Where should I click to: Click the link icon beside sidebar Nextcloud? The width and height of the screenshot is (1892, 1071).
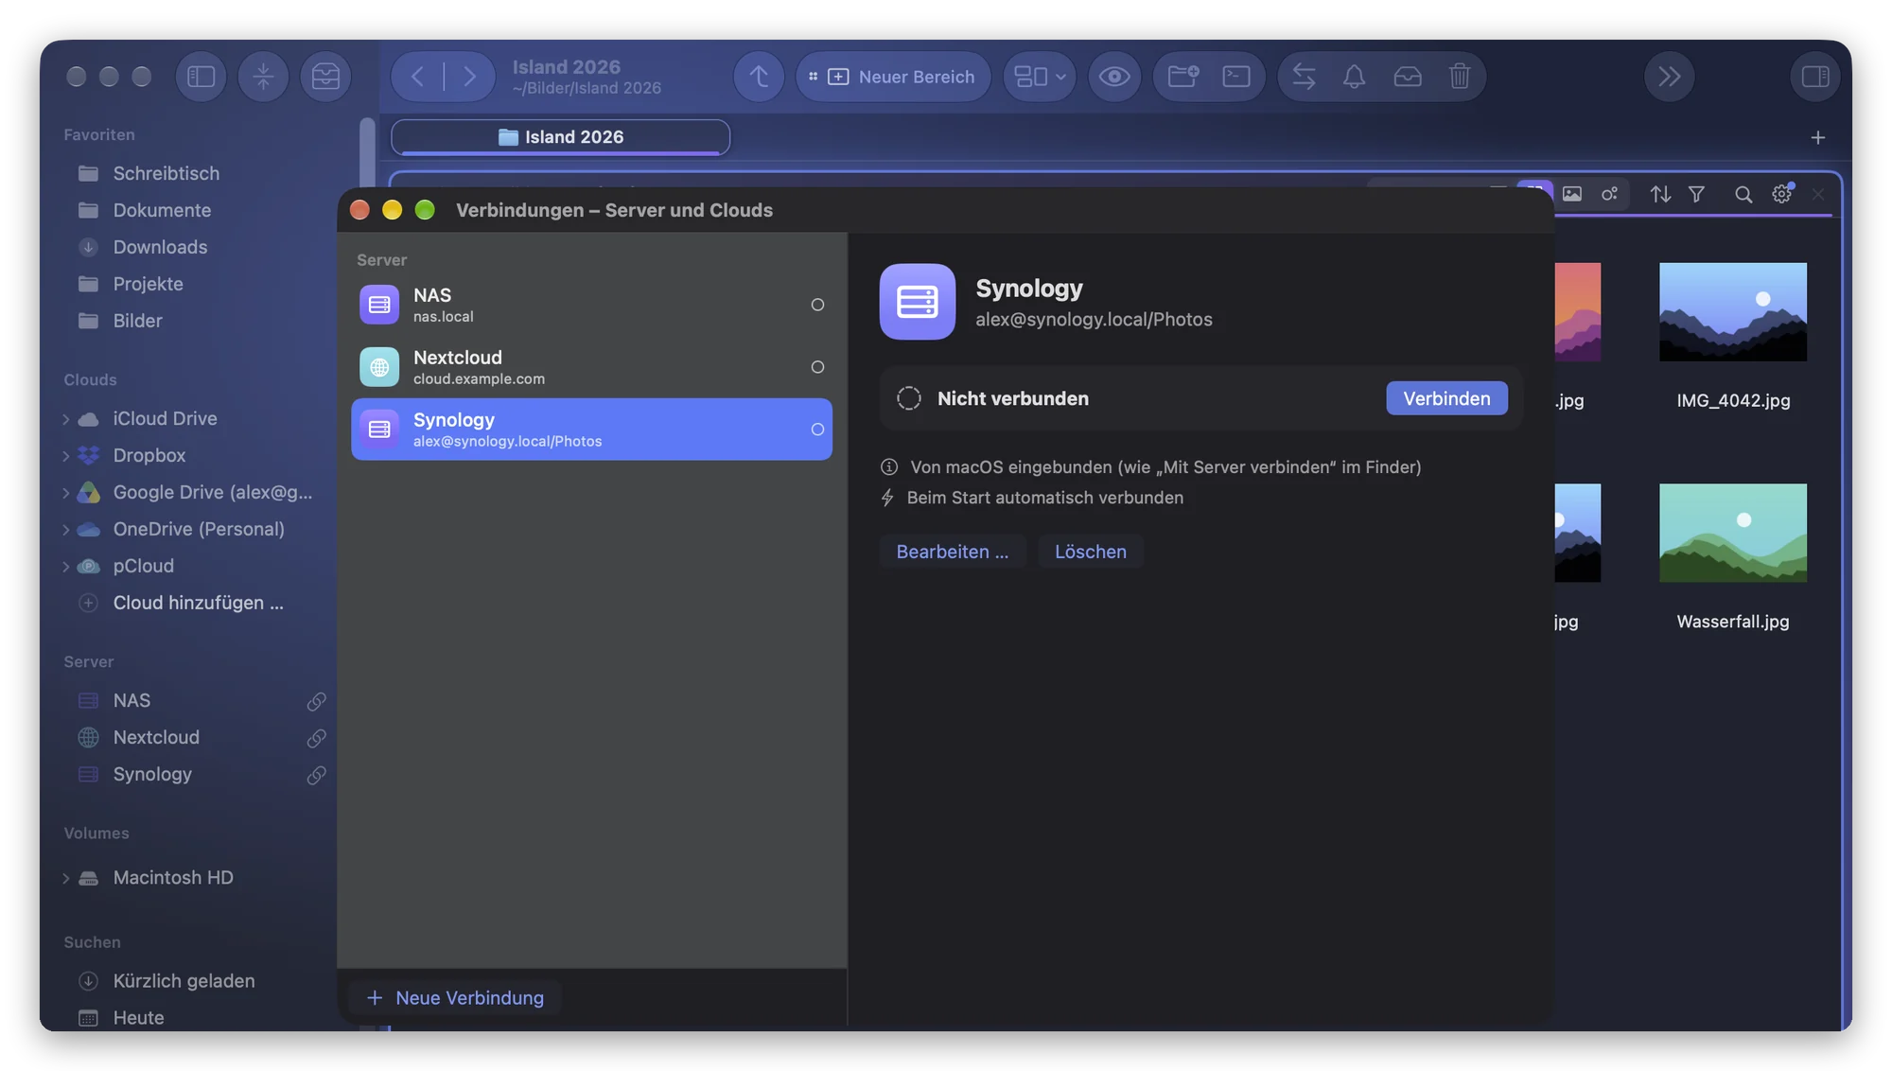pos(316,738)
